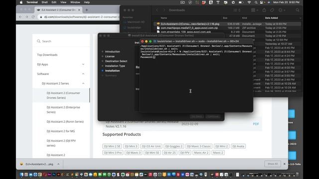Open the release notes PDF link
Image resolution: width=319 pixels, height=179 pixels.
(256, 124)
